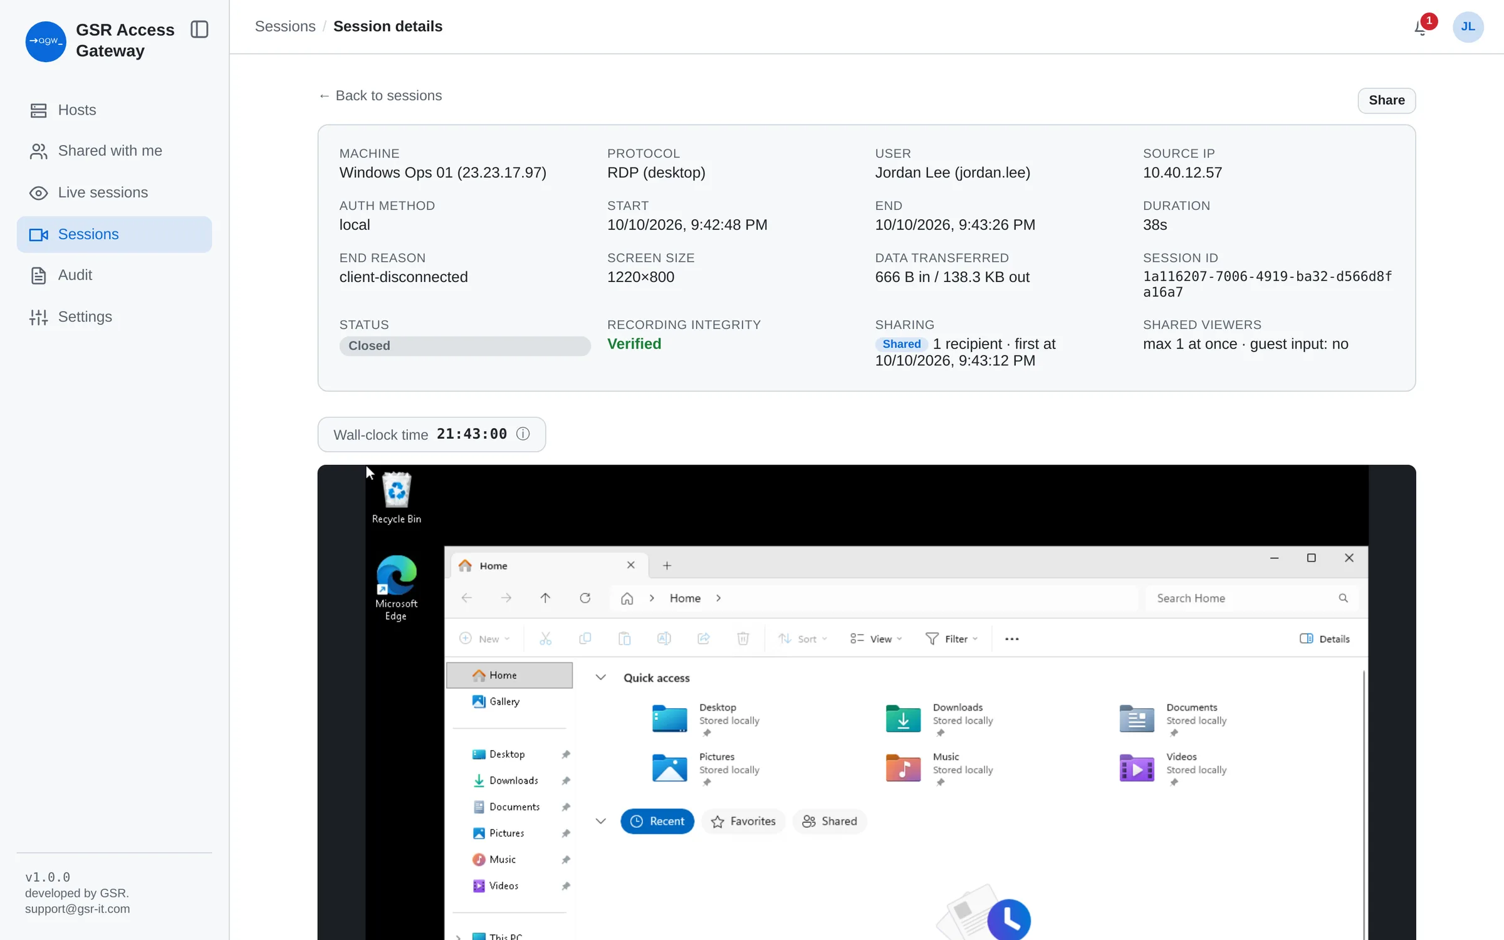Toggle the Explorer Details pane
This screenshot has width=1504, height=940.
pyautogui.click(x=1324, y=639)
